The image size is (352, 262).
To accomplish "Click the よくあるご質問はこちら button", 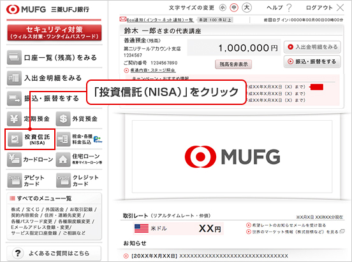I will click(54, 253).
